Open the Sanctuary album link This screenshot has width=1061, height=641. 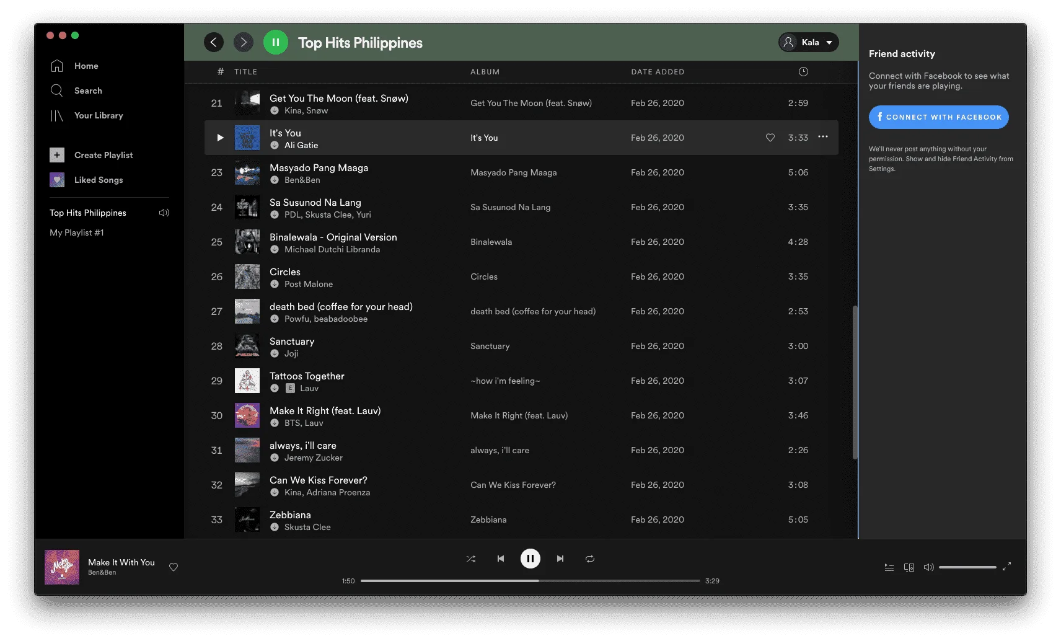[490, 346]
